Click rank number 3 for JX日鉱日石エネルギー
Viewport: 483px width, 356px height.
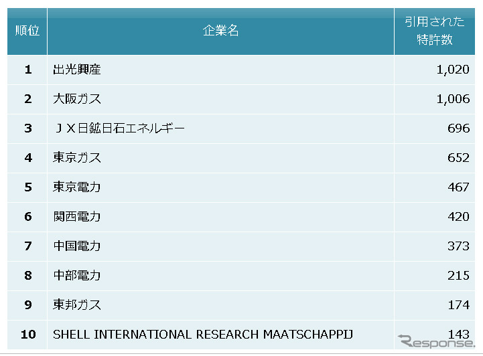point(28,128)
